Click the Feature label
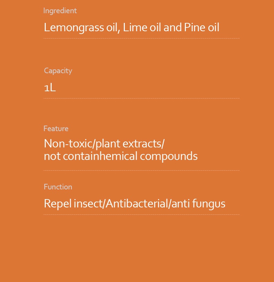This screenshot has width=274, height=282. pyautogui.click(x=56, y=129)
